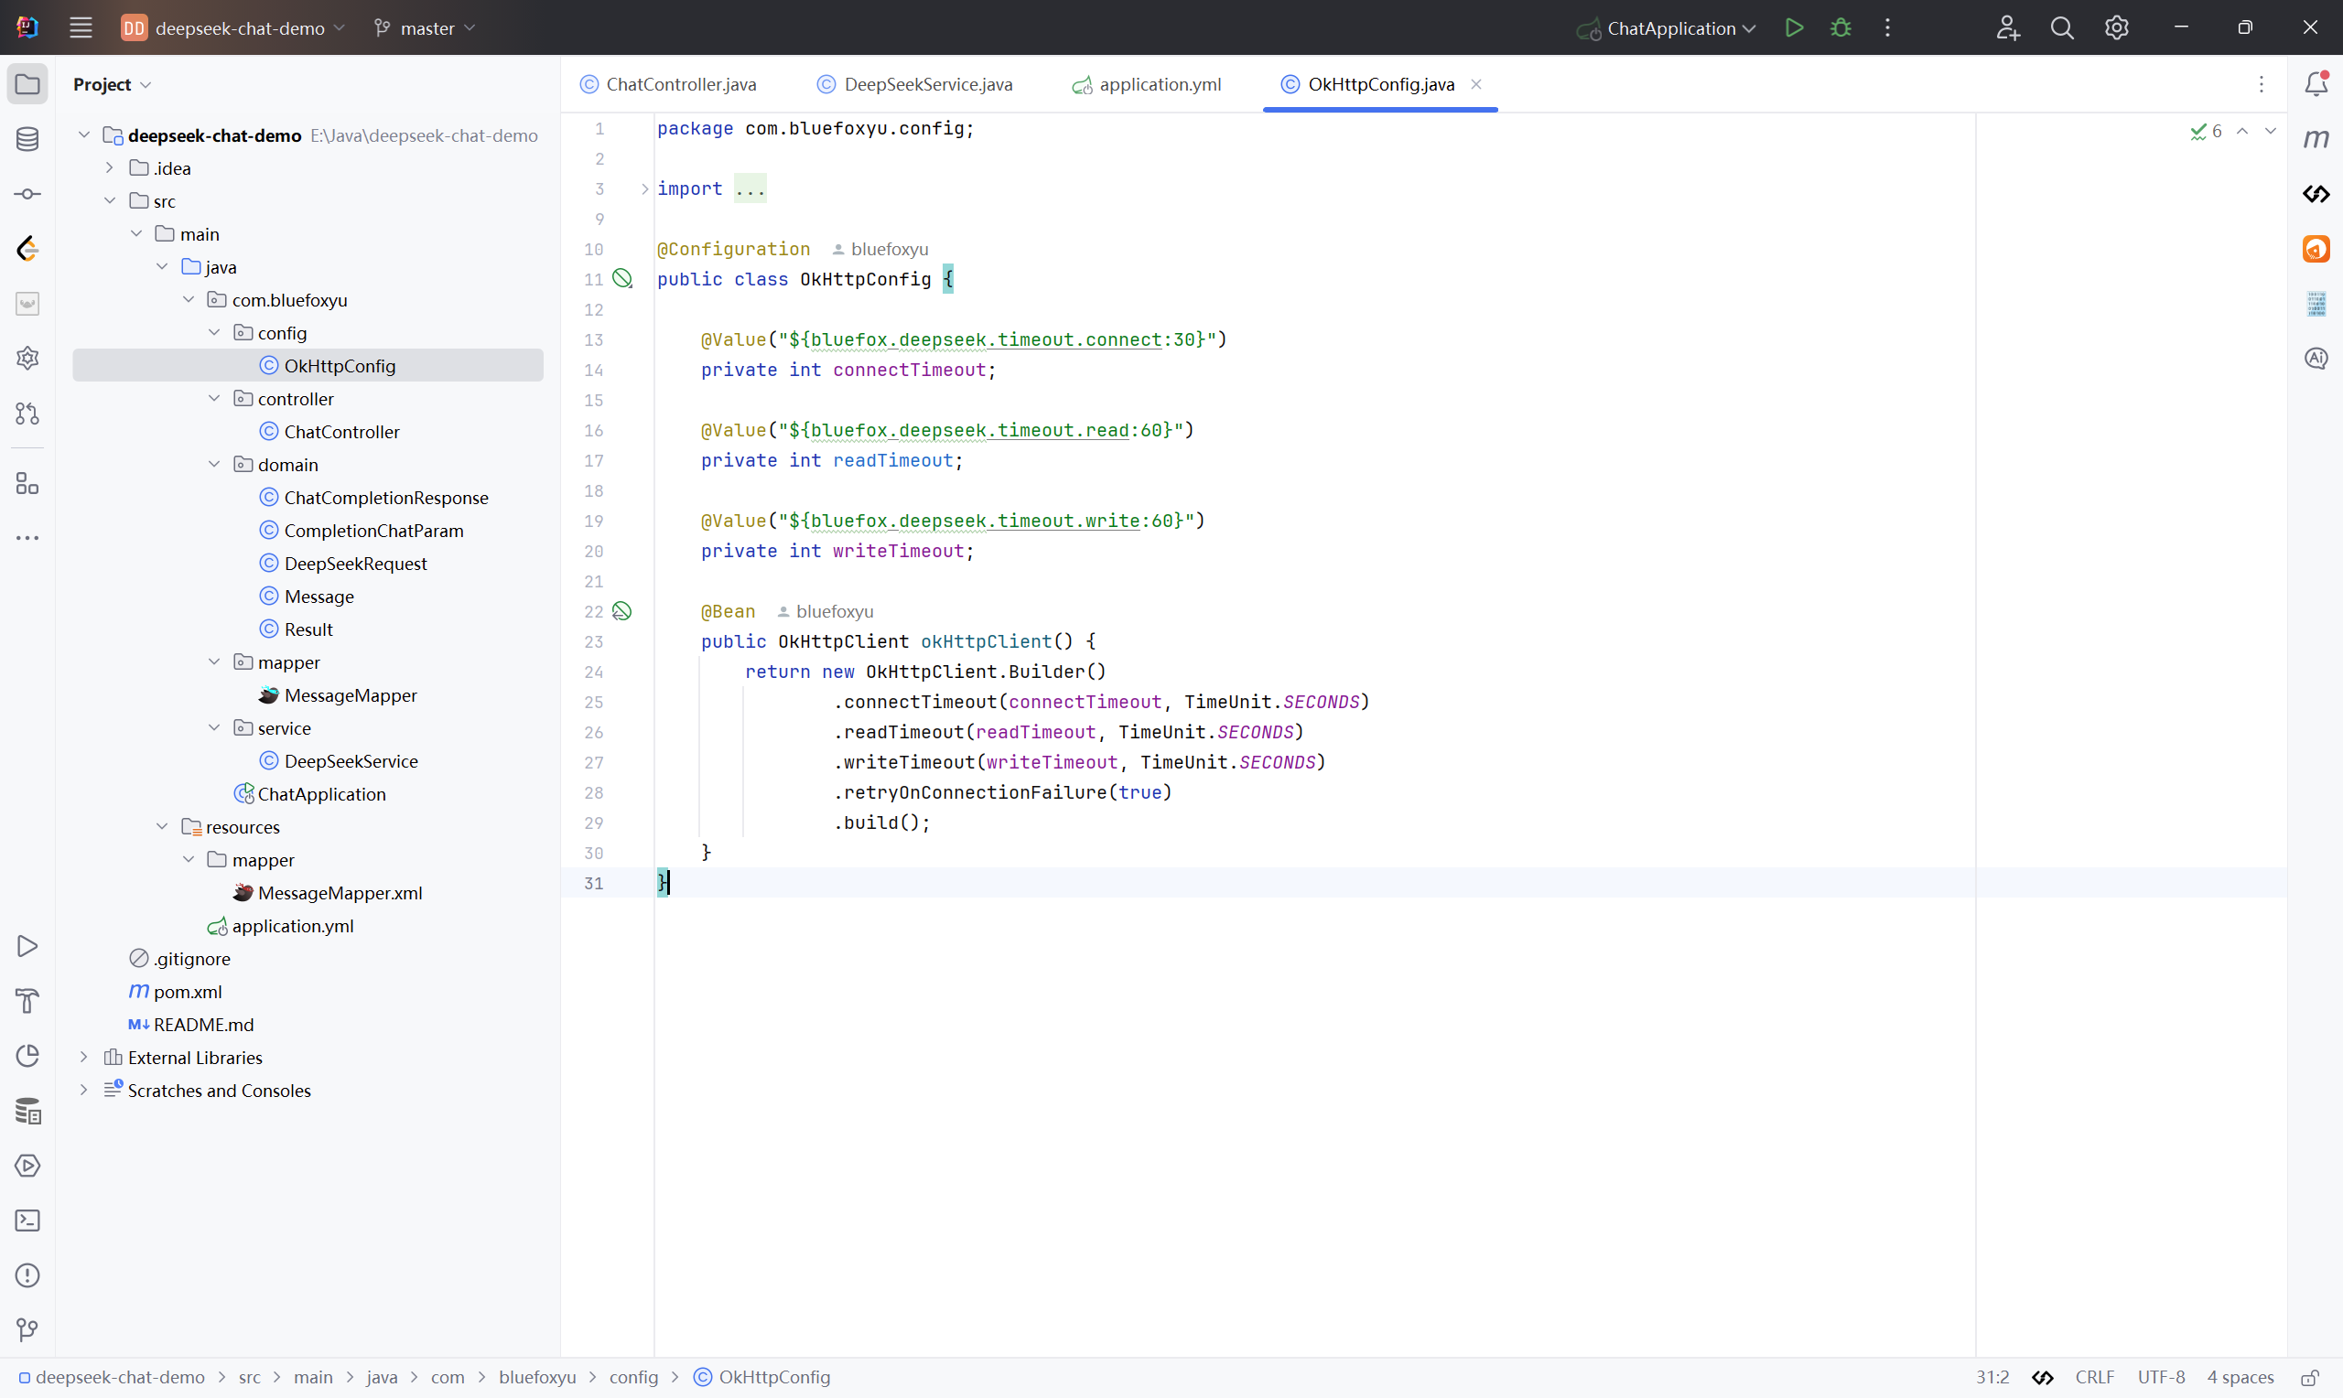Collapse the domain package in the project tree
Viewport: 2343px width, 1398px height.
pyautogui.click(x=214, y=465)
